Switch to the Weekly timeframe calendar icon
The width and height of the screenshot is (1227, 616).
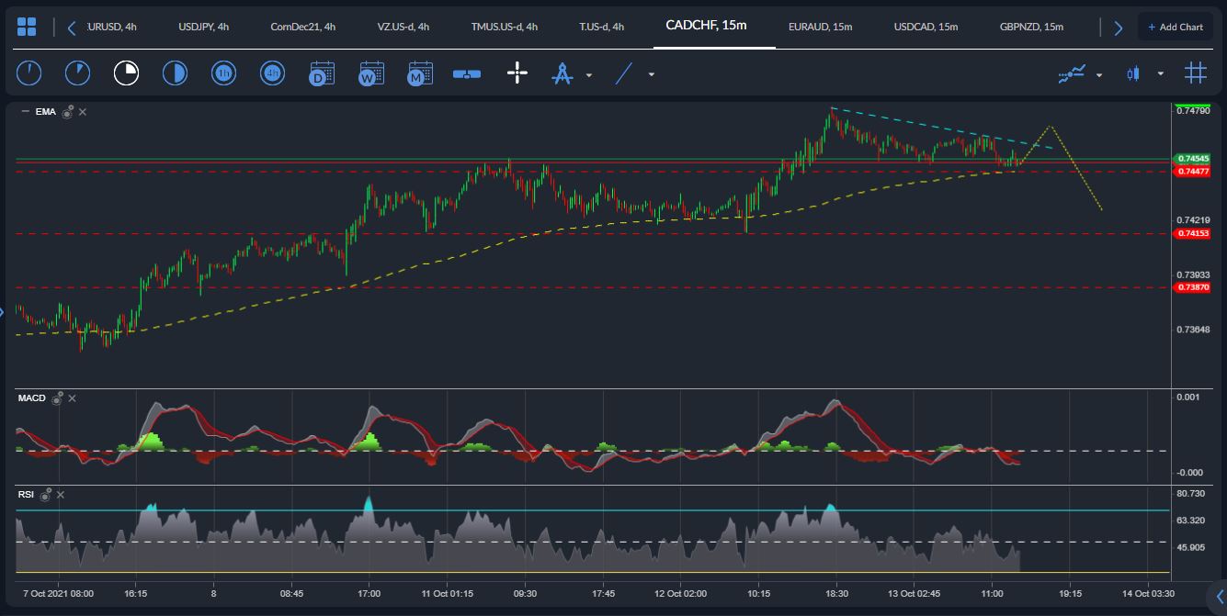[370, 73]
